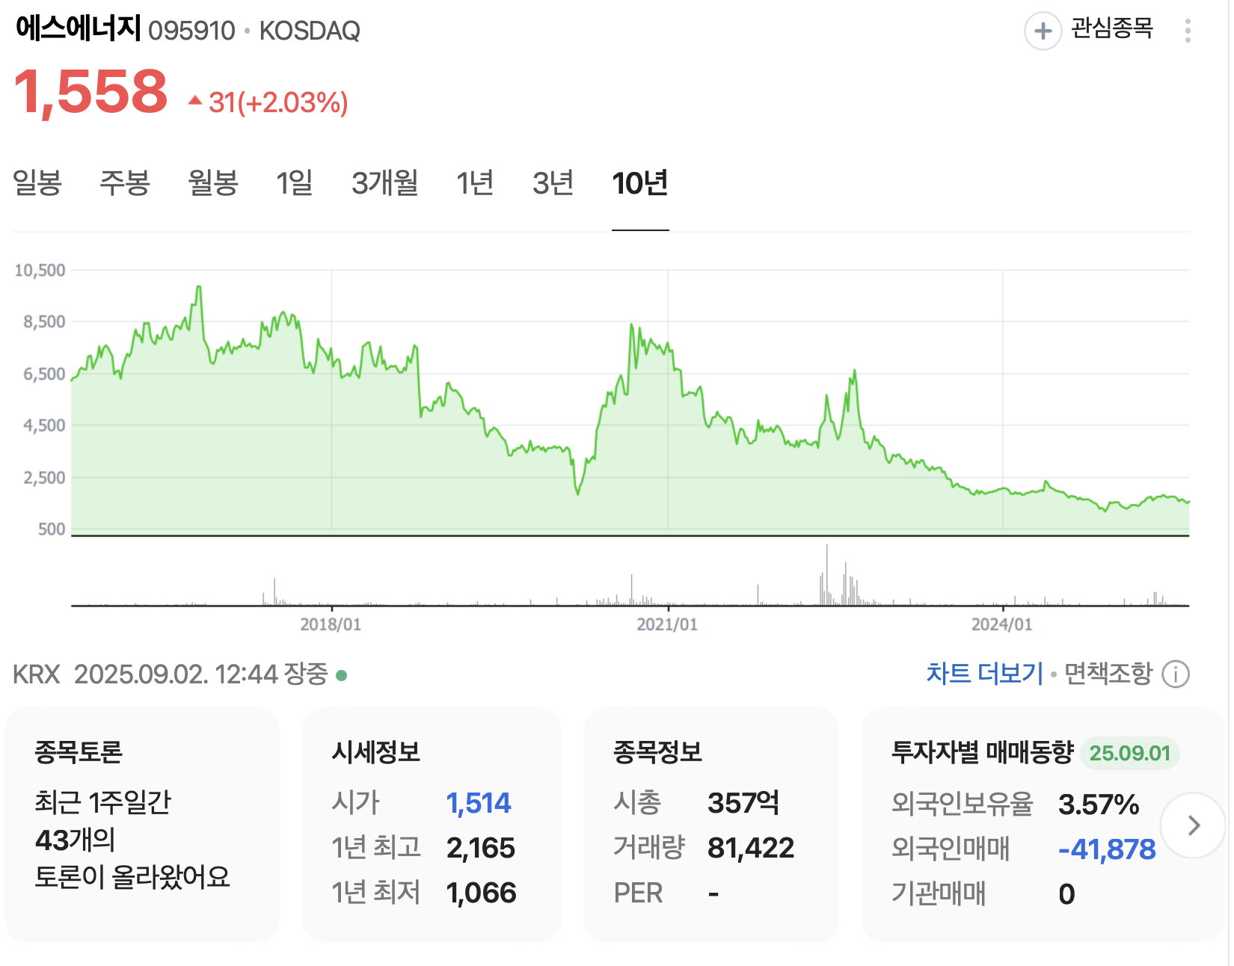
Task: Show the 1일 one-day chart
Action: [x=295, y=183]
